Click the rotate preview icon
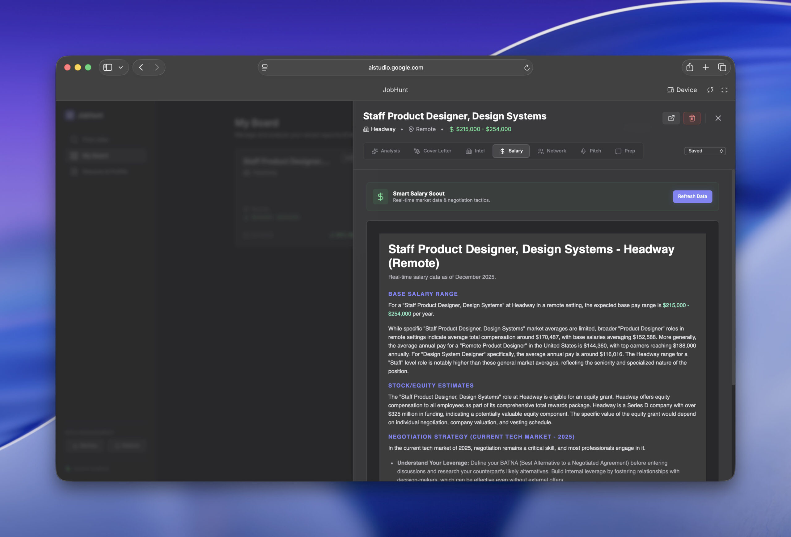Image resolution: width=791 pixels, height=537 pixels. click(x=710, y=90)
